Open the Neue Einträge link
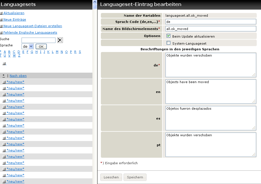This screenshot has height=184, width=261. point(15,20)
